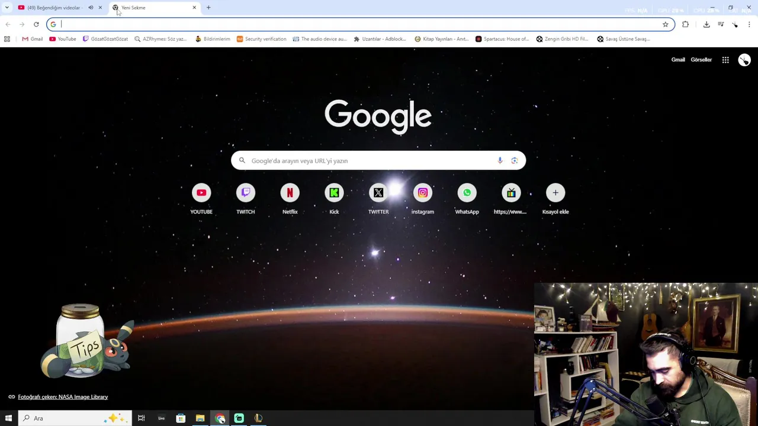Open the WhatsApp shortcut tile
Image resolution: width=758 pixels, height=426 pixels.
[x=467, y=199]
